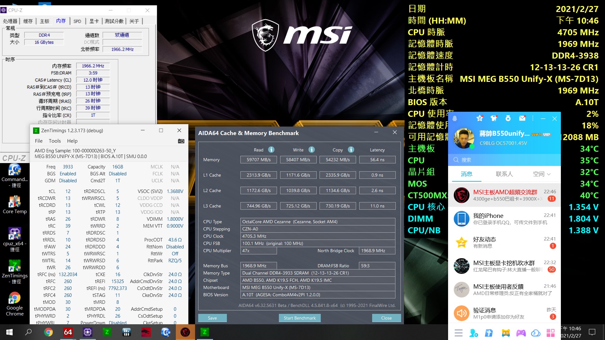Open 好友动态 entry in QQ
Screen dimensions: 605x340
coord(504,242)
